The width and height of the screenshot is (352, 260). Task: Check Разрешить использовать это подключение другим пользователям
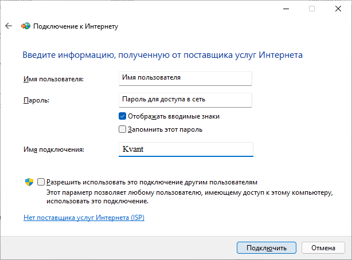click(41, 182)
